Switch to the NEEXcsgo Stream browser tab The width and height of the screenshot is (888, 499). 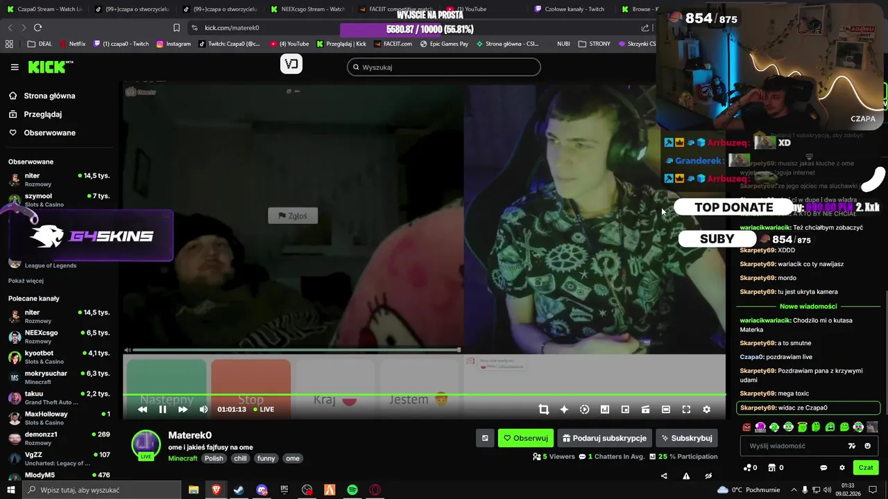307,9
